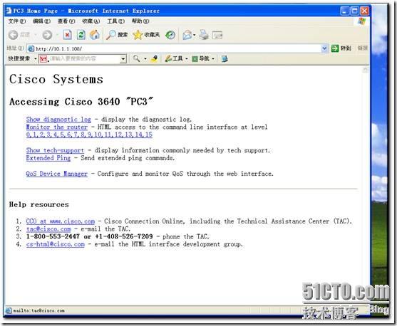
Task: Click the tac@cisco.com email link
Action: coord(48,229)
